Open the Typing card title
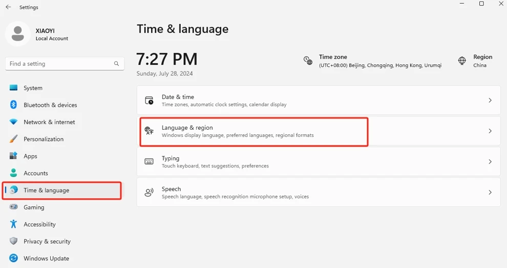 171,158
